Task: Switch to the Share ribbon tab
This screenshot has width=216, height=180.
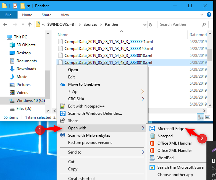Action: coord(46,15)
